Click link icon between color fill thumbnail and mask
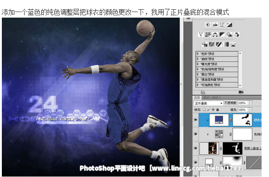269x177 pixels. [x=231, y=120]
